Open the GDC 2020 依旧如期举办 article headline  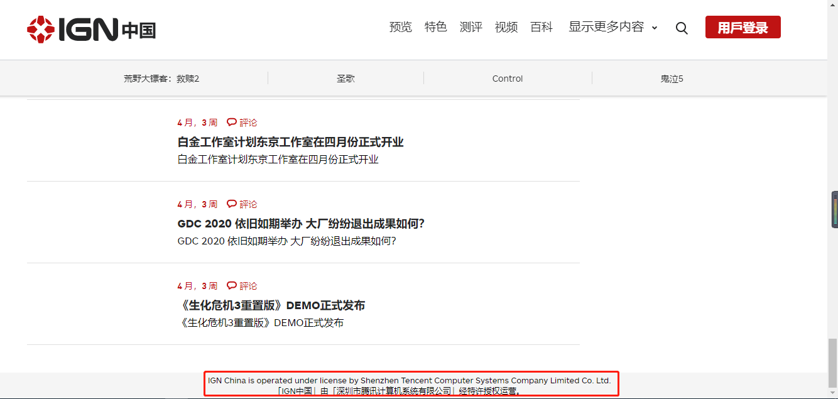pos(301,224)
